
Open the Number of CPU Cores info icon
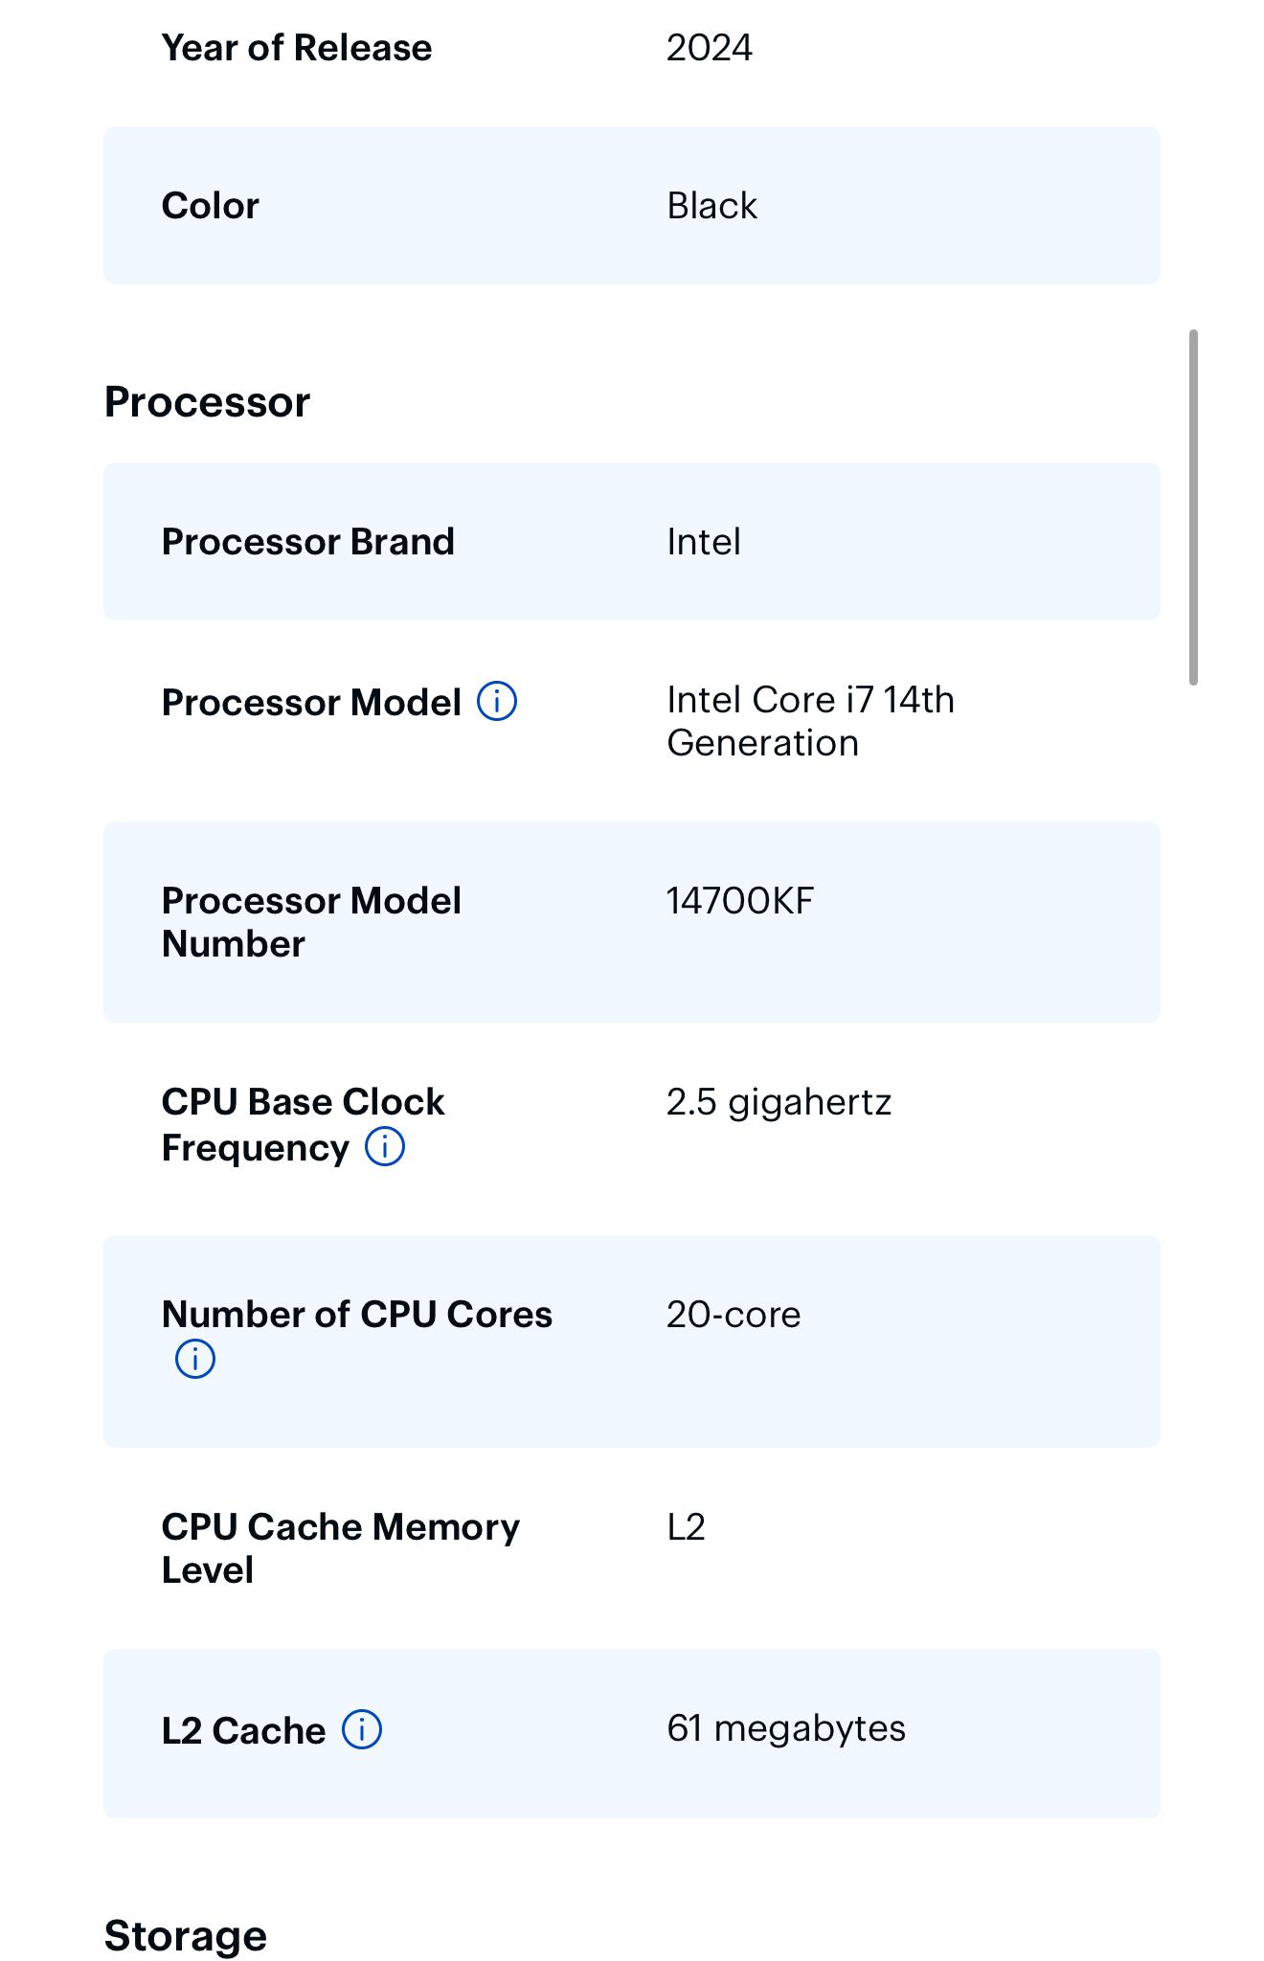195,1359
